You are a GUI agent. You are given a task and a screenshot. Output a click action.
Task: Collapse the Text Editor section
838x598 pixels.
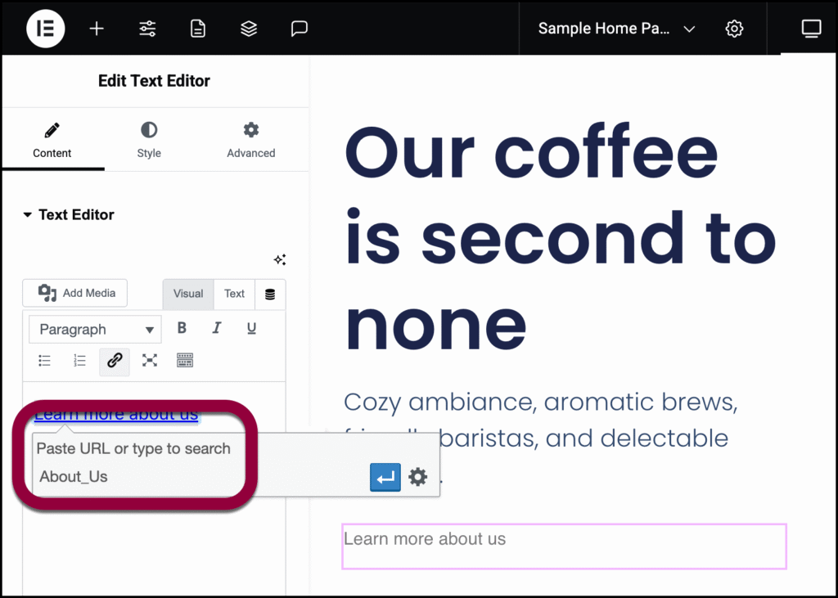[27, 214]
